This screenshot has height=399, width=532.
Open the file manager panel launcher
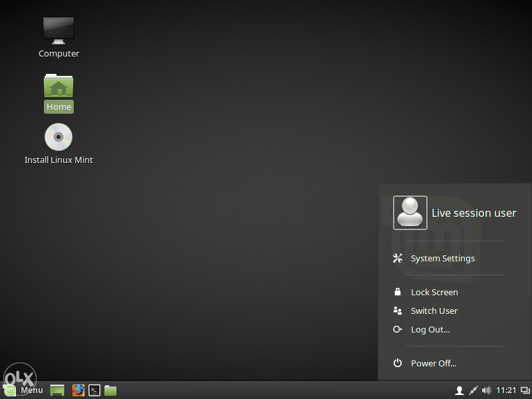[x=110, y=390]
